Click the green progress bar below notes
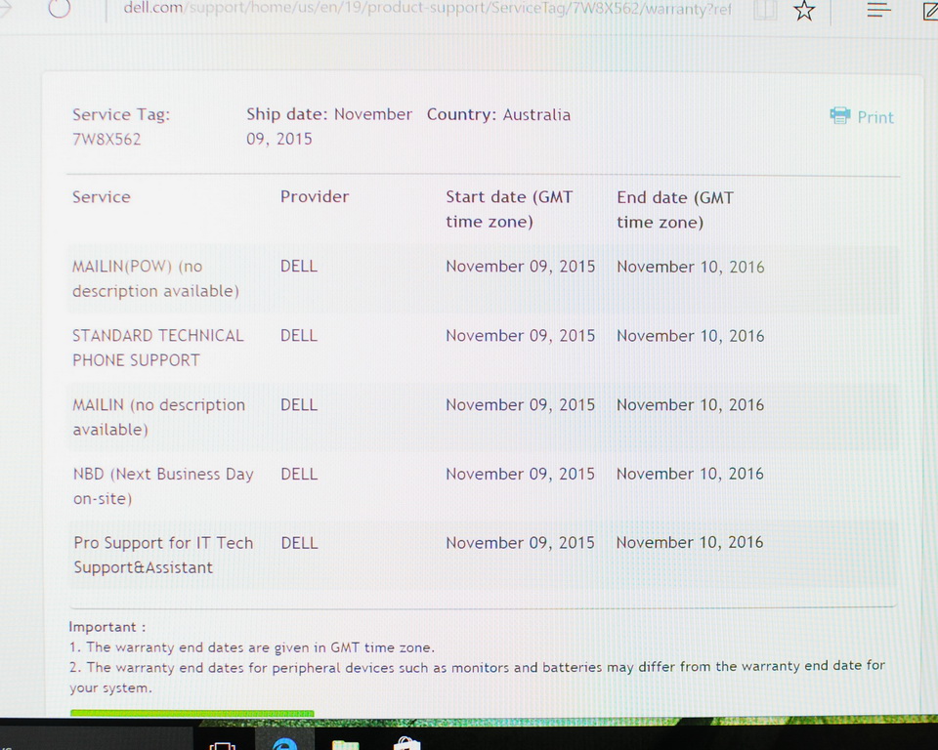This screenshot has height=750, width=938. 192,713
